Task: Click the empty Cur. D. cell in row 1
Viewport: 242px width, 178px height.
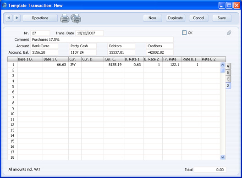Action: pos(93,65)
